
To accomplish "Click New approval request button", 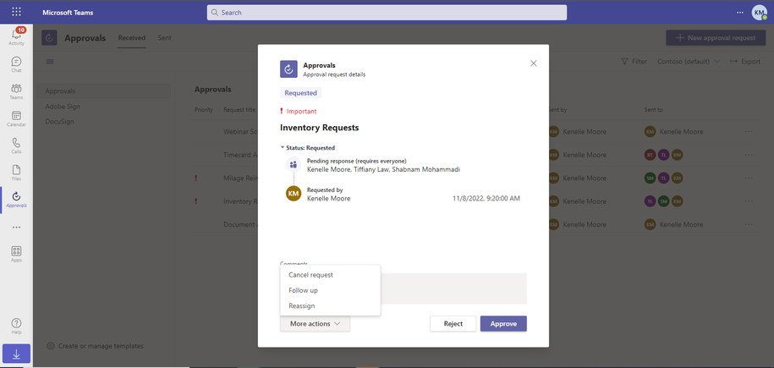I will pos(716,38).
